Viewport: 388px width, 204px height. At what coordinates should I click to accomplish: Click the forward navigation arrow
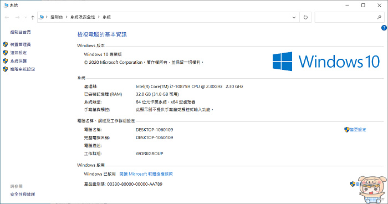click(17, 17)
